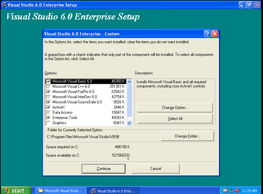Toggle Microsoft Visual InterDev 6.0 checkbox

point(48,97)
